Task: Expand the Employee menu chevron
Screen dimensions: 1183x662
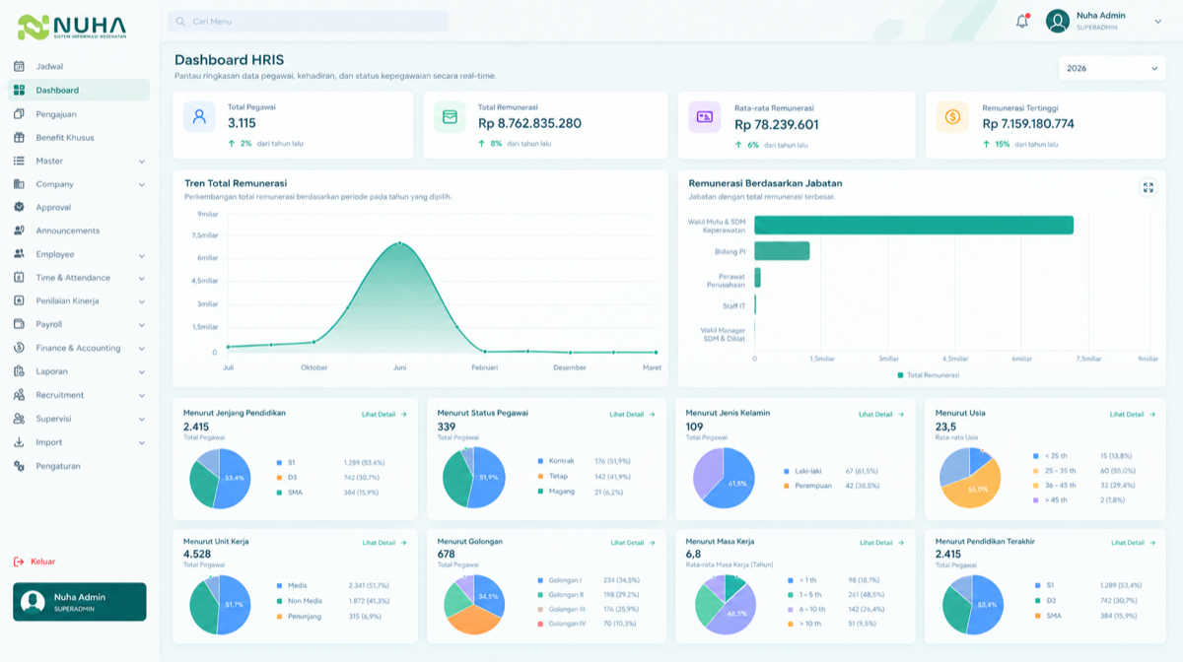Action: coord(142,254)
